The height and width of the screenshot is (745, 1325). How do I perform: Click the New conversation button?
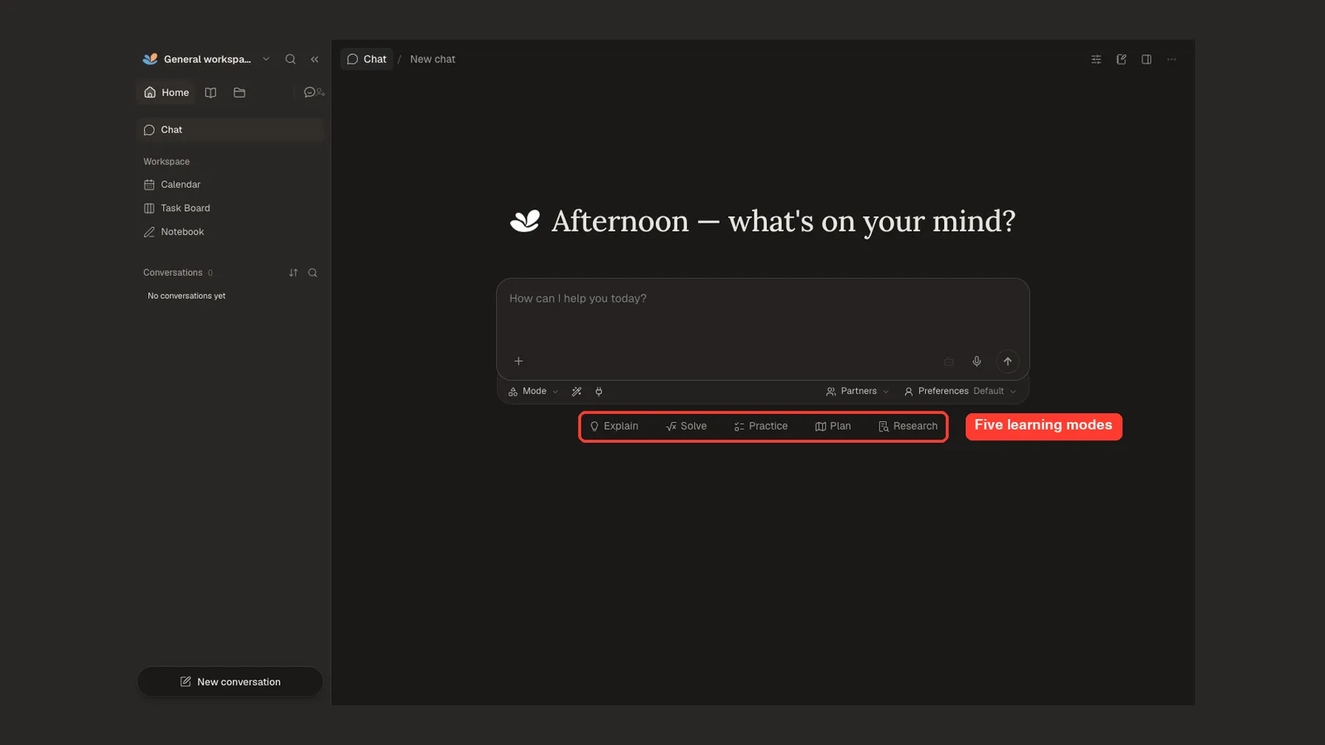pos(230,682)
